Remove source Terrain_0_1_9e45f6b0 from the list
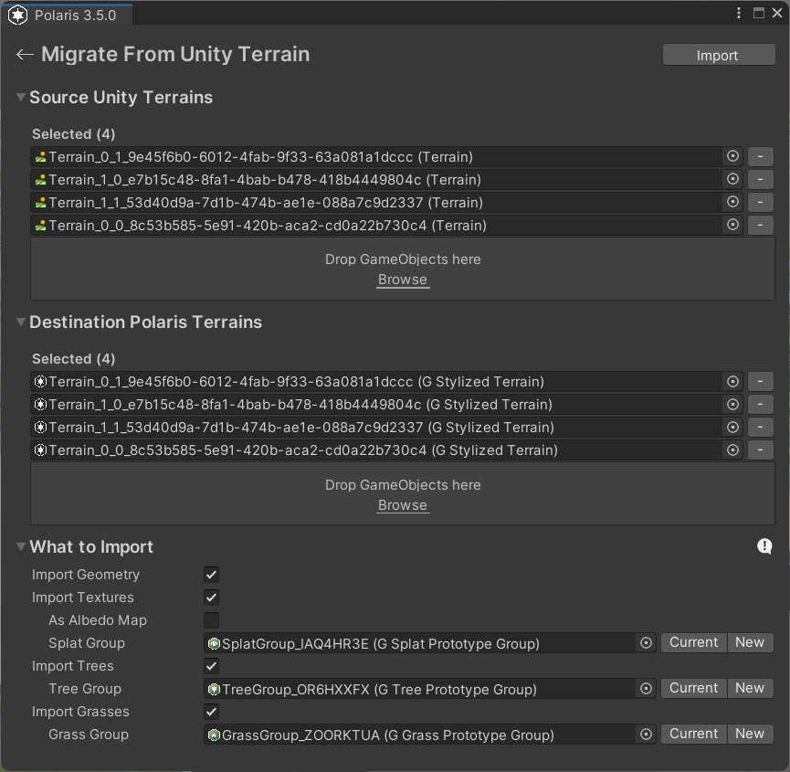The image size is (790, 772). tap(760, 157)
